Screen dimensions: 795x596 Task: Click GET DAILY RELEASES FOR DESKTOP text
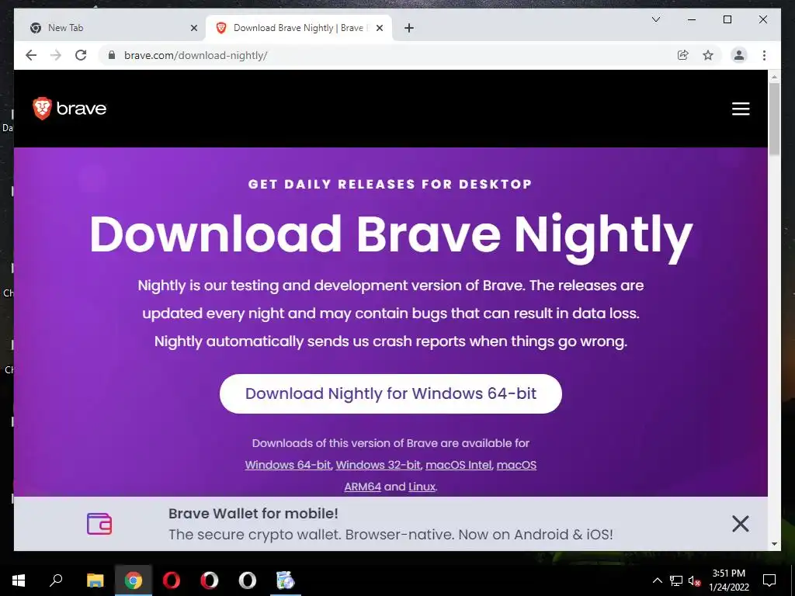coord(390,184)
